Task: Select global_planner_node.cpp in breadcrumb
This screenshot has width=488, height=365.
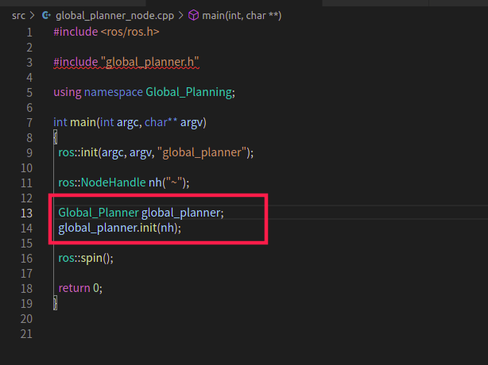Action: click(114, 16)
